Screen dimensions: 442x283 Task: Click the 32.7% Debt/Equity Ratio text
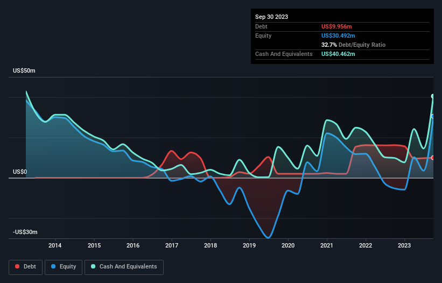pyautogui.click(x=353, y=45)
